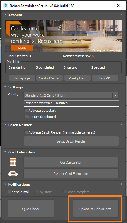Click the grip handle icon of Cost Estimation panel
127x223 pixels.
click(x=121, y=152)
